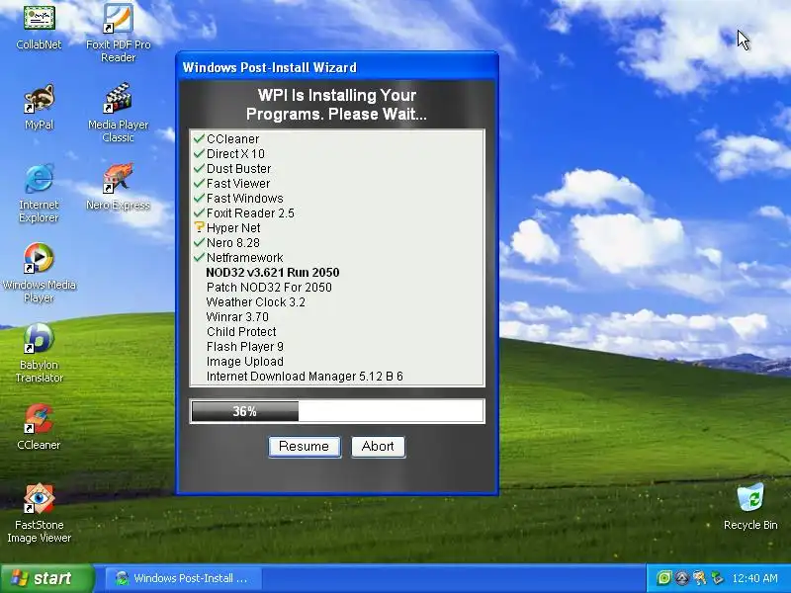Screen dimensions: 791x593
Task: Select the Winrar 3.70 entry
Action: (237, 316)
